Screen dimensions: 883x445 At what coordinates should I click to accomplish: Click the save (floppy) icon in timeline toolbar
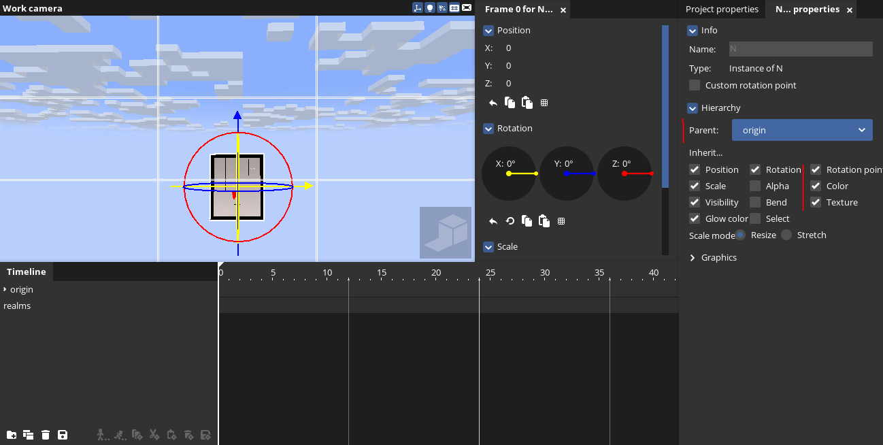tap(63, 435)
